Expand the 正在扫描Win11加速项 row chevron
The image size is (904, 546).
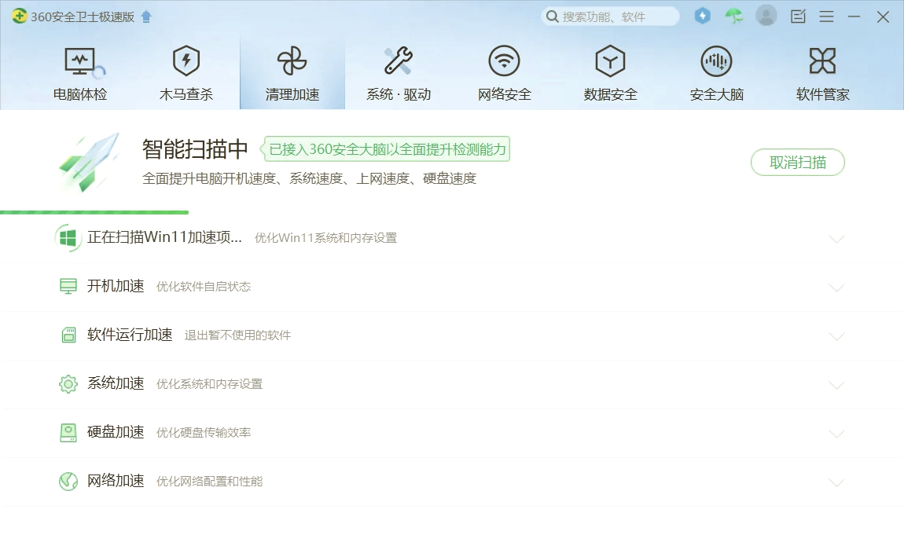point(836,239)
